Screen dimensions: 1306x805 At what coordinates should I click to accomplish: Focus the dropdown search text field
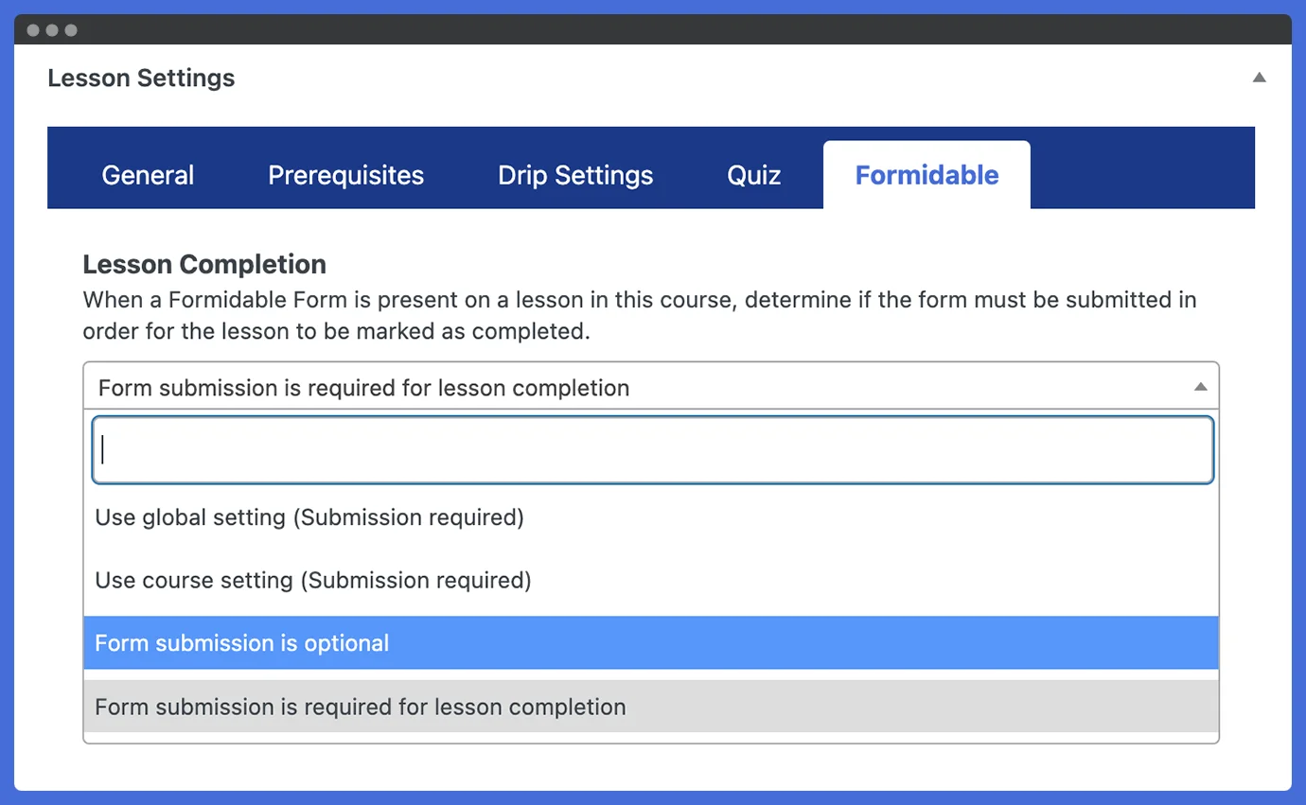pyautogui.click(x=652, y=450)
